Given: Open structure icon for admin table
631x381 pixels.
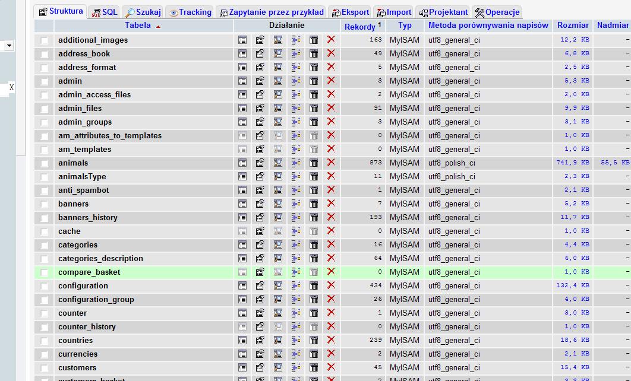Looking at the screenshot, I should 260,81.
